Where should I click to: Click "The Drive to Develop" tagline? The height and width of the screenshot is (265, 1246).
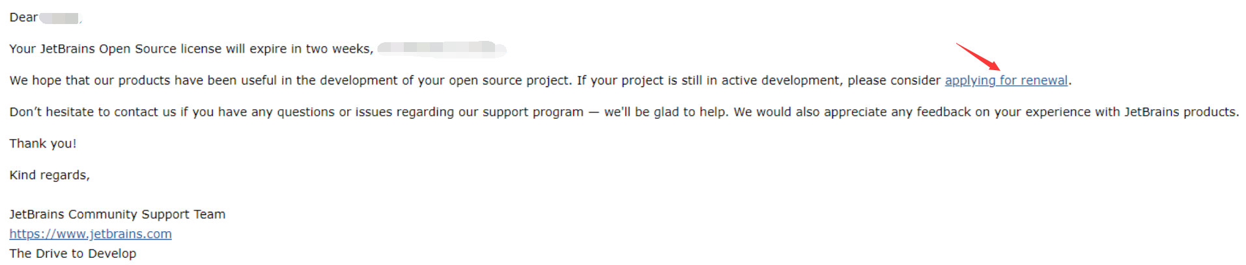click(x=73, y=253)
